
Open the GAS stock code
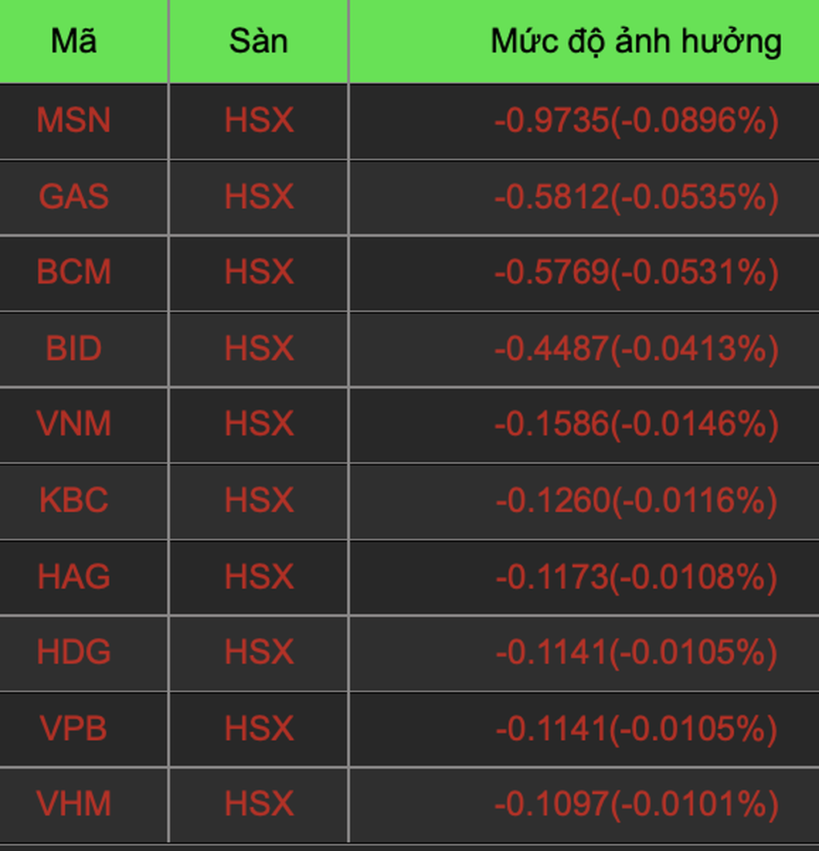tap(74, 196)
